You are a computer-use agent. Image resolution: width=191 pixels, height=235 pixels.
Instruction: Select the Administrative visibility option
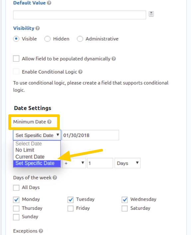pyautogui.click(x=80, y=39)
